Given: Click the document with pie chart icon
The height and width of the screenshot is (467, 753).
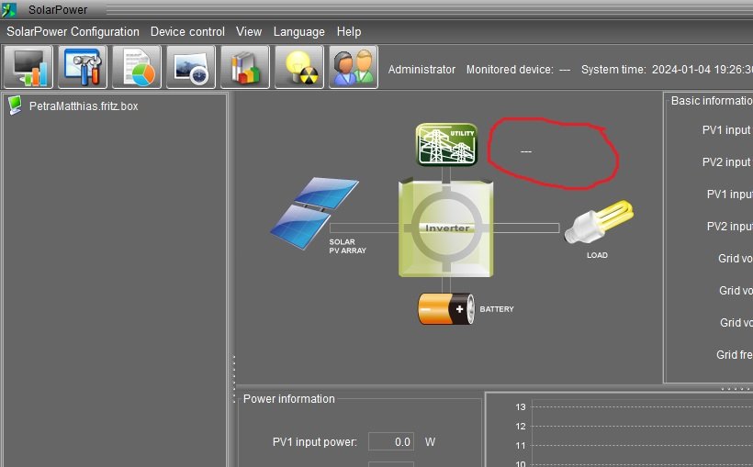Looking at the screenshot, I should tap(137, 68).
